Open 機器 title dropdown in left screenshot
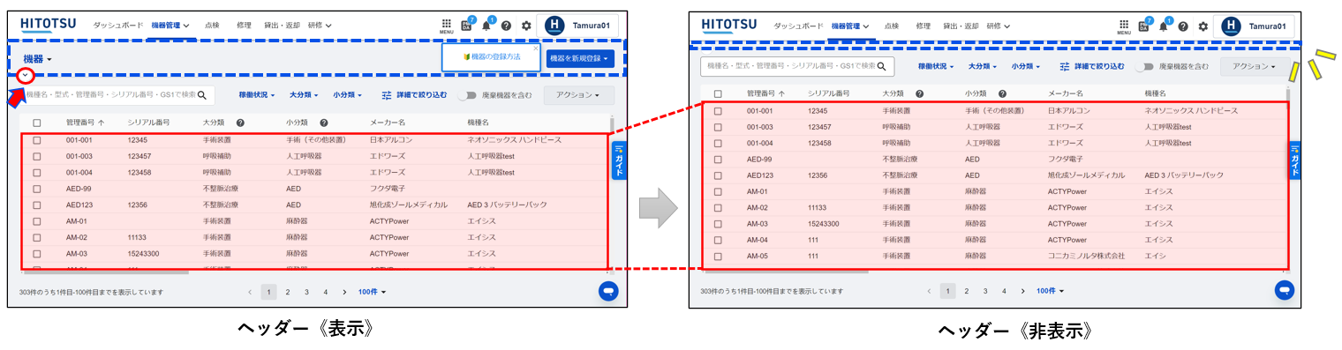 (37, 59)
